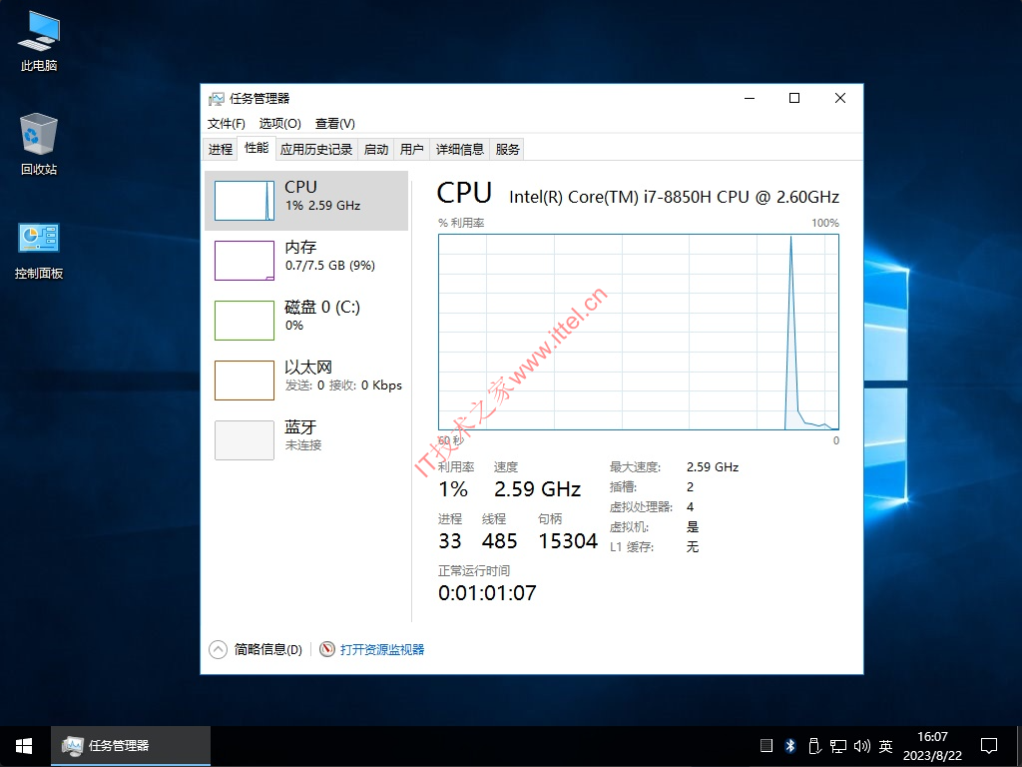Viewport: 1022px width, 767px height.
Task: Click the 60 秒 graph axis label
Action: coord(450,440)
